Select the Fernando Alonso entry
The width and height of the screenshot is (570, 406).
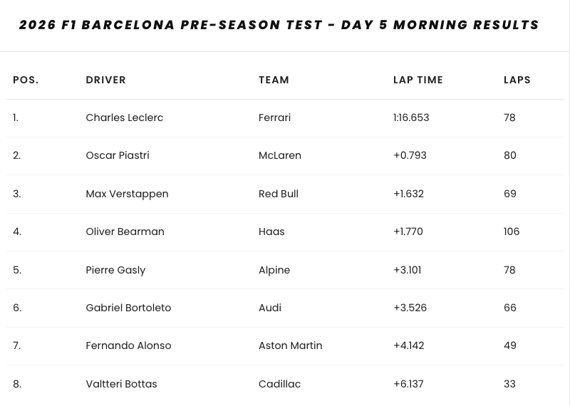click(x=128, y=345)
